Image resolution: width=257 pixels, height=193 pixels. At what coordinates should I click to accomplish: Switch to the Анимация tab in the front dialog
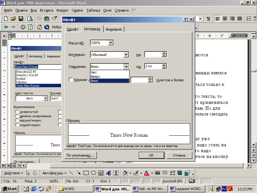point(114,29)
